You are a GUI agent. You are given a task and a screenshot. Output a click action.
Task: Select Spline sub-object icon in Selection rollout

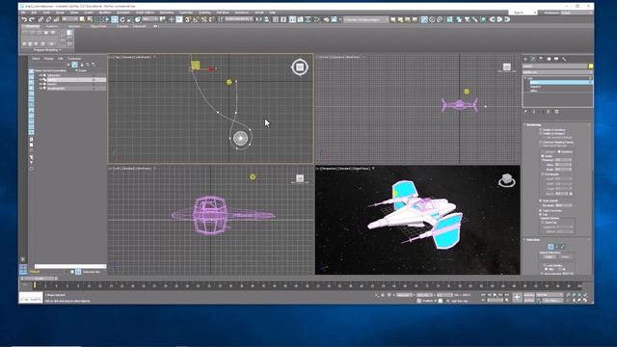(563, 247)
